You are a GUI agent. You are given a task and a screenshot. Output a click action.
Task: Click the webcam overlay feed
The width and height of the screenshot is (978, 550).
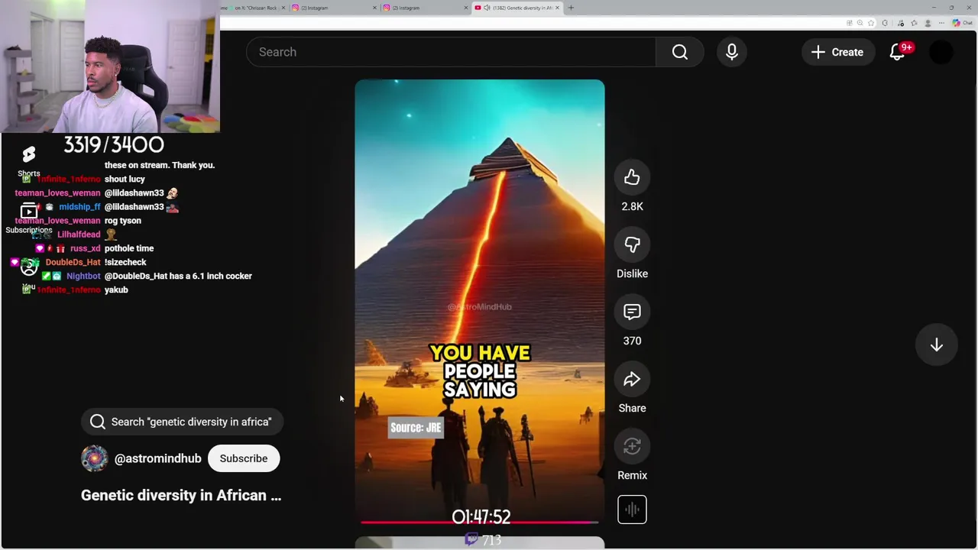(x=110, y=66)
